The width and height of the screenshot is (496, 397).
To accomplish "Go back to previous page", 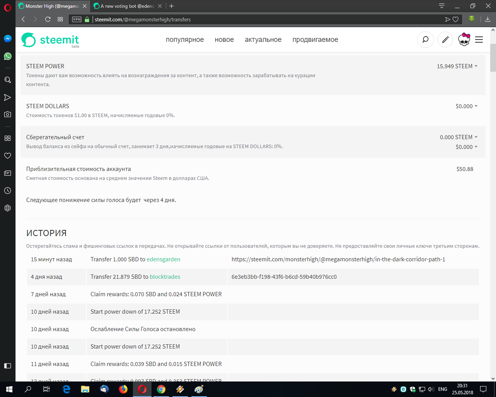I will [23, 19].
